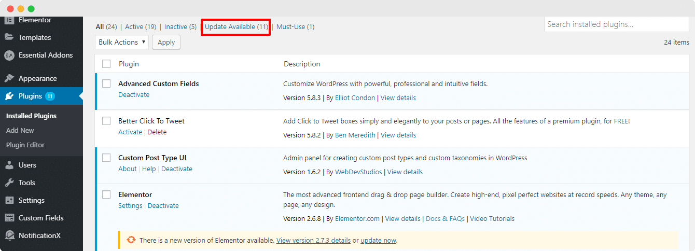Click View version 2.7.3 details link

coord(314,241)
